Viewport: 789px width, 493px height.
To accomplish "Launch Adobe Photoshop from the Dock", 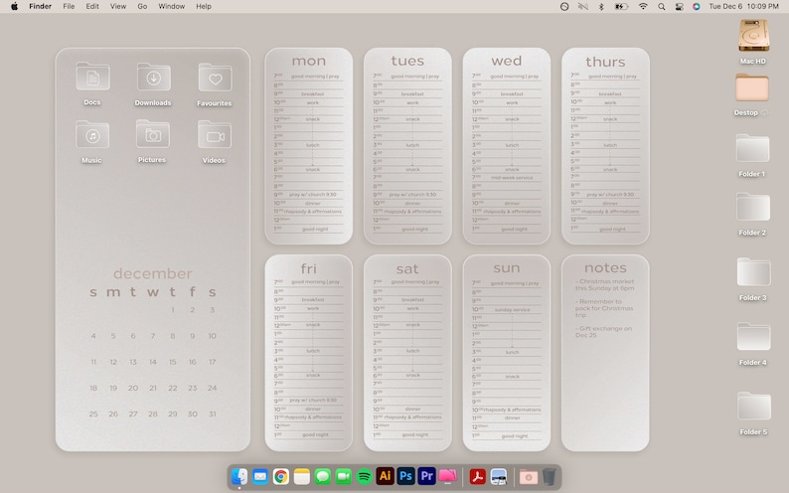I will click(406, 476).
